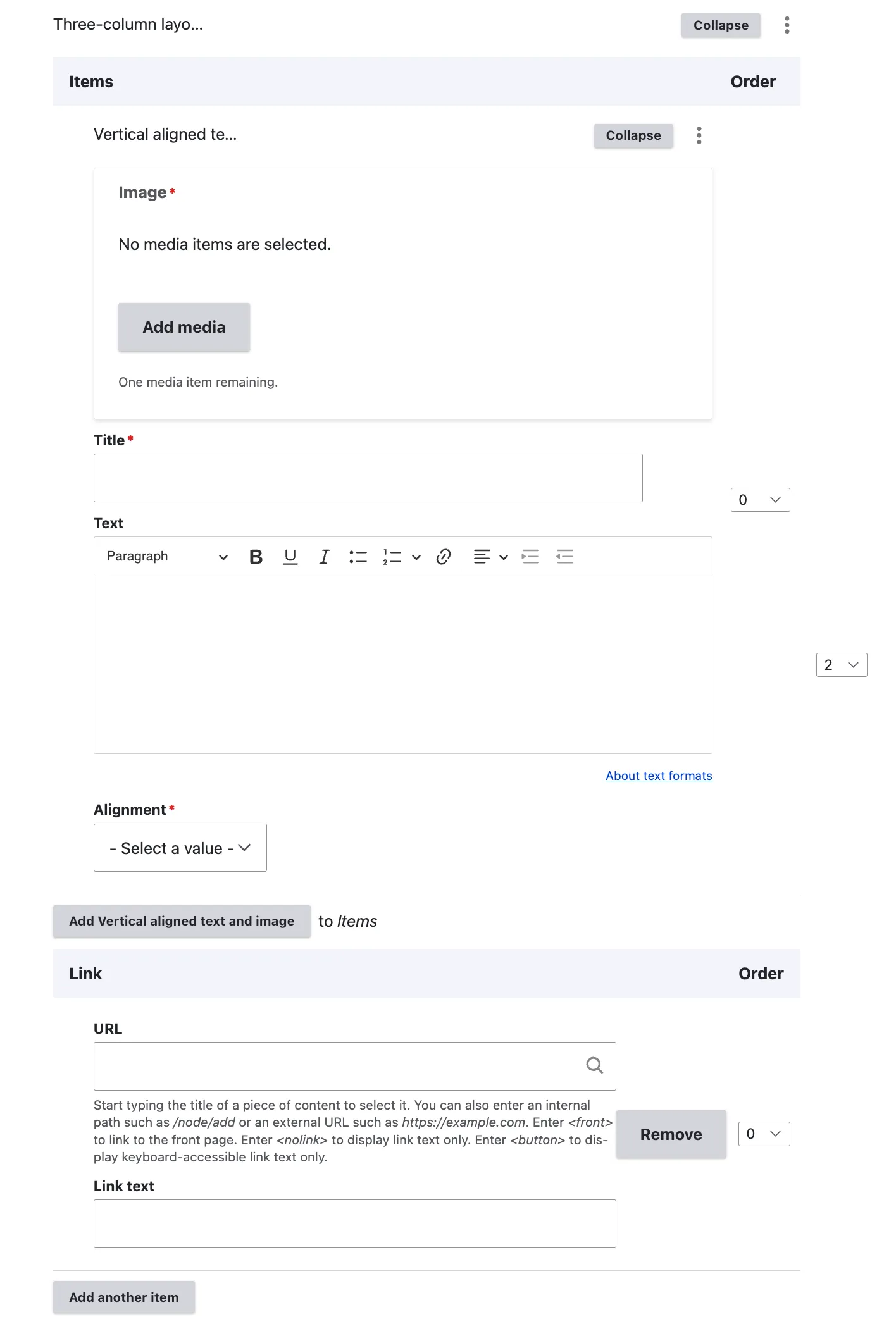Insert a bulleted list
The width and height of the screenshot is (896, 1331).
358,557
